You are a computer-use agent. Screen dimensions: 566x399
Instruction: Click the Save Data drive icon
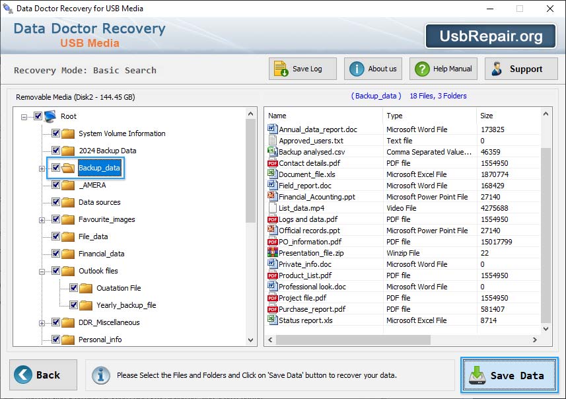pos(478,375)
